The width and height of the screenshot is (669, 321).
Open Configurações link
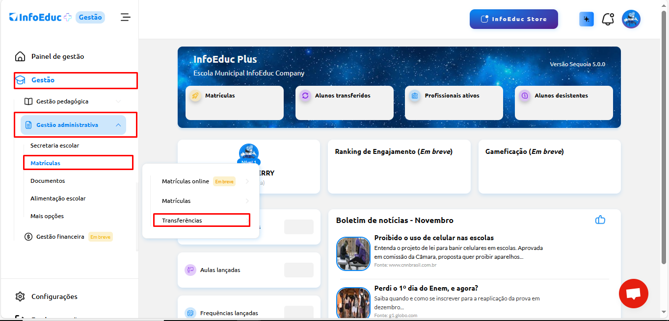(x=54, y=296)
